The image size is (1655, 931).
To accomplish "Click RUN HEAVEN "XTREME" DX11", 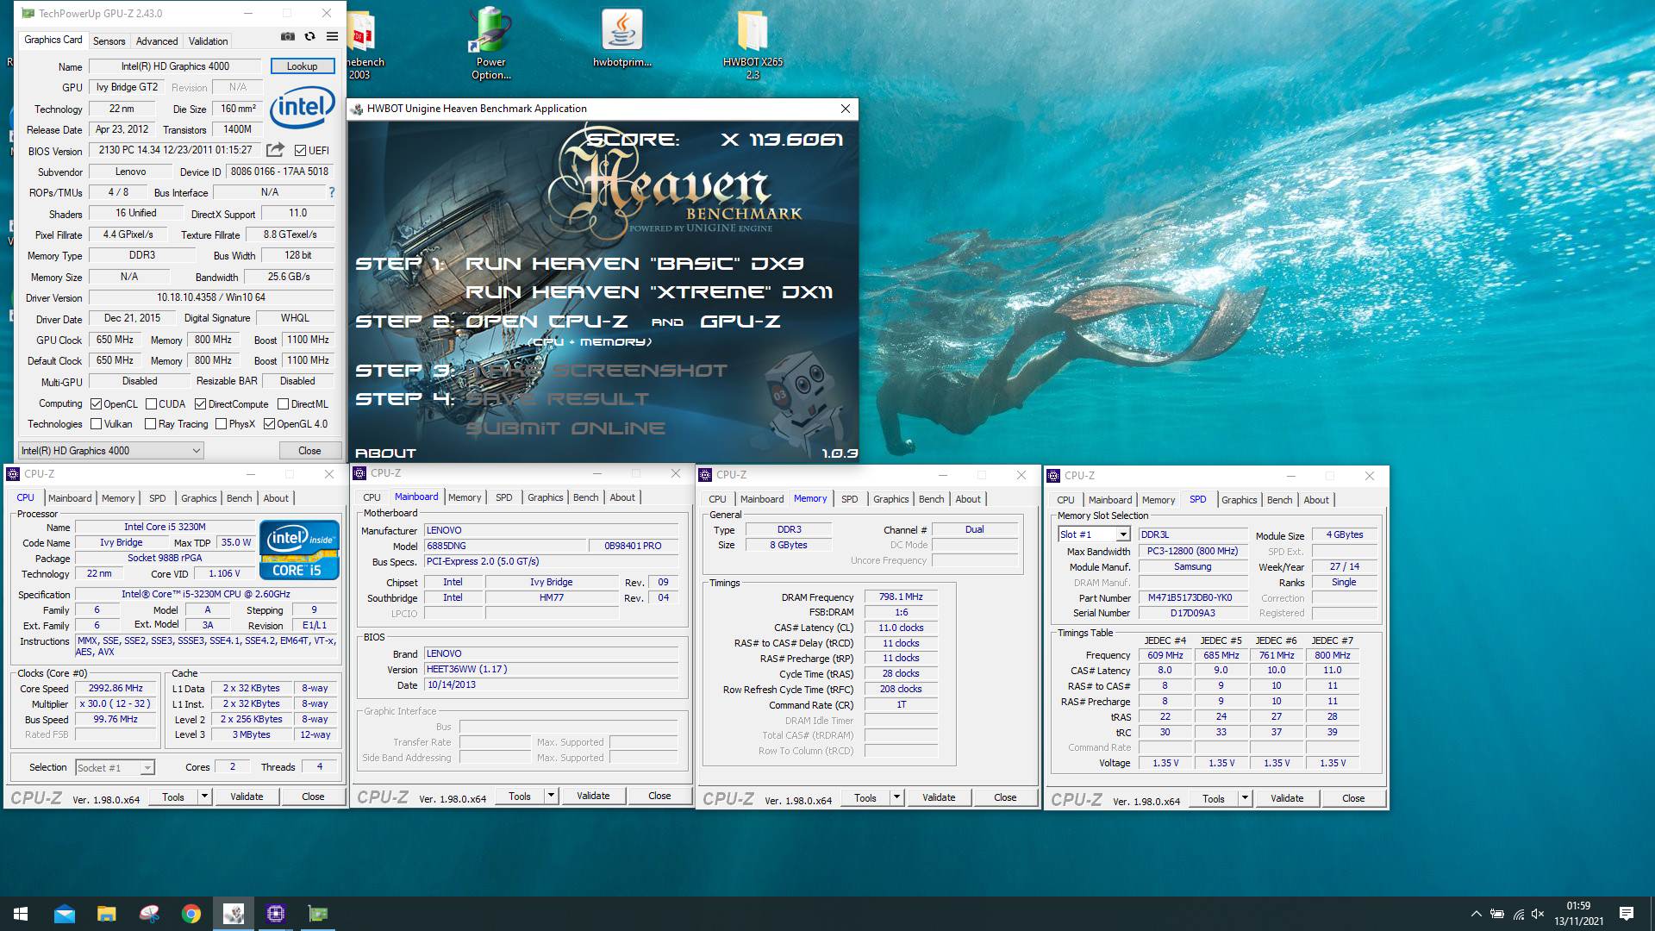I will click(x=649, y=292).
